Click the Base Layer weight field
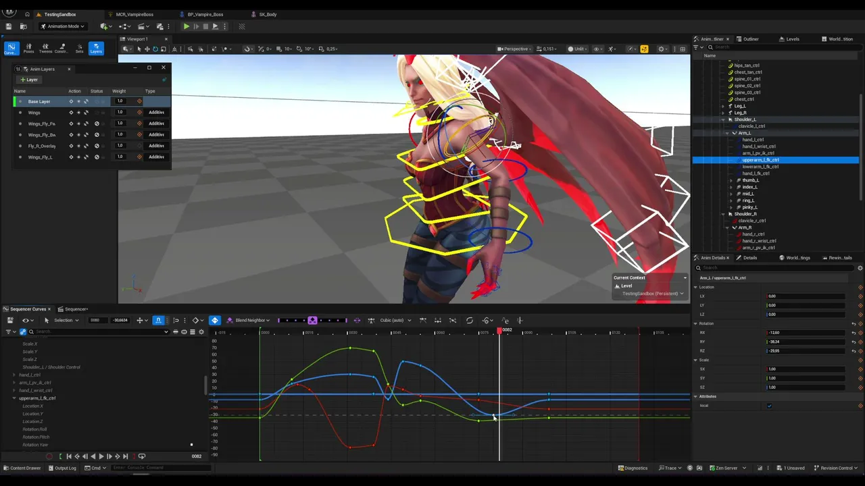Viewport: 865px width, 486px height. tap(120, 101)
